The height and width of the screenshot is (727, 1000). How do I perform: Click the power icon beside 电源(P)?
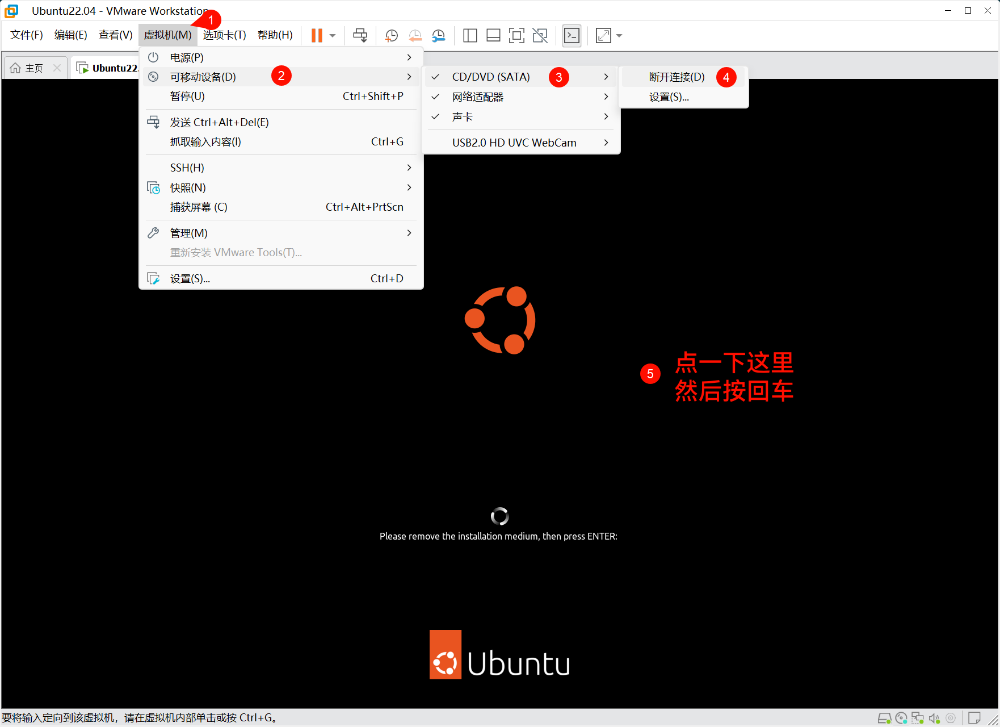point(153,57)
